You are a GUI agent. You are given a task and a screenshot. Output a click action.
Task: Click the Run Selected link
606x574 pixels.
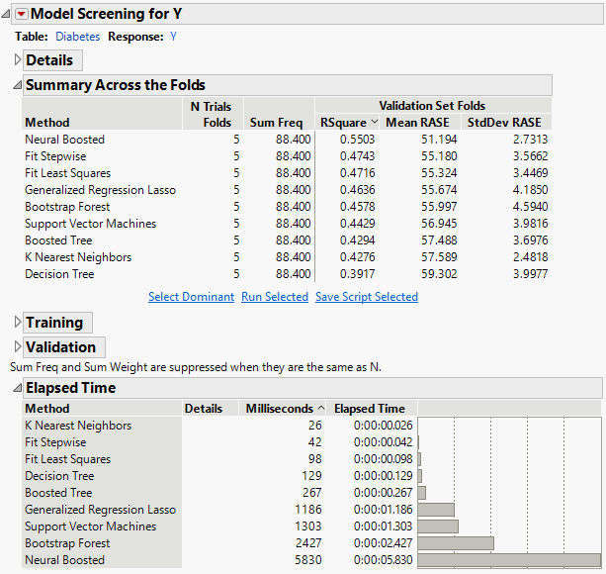click(x=274, y=297)
